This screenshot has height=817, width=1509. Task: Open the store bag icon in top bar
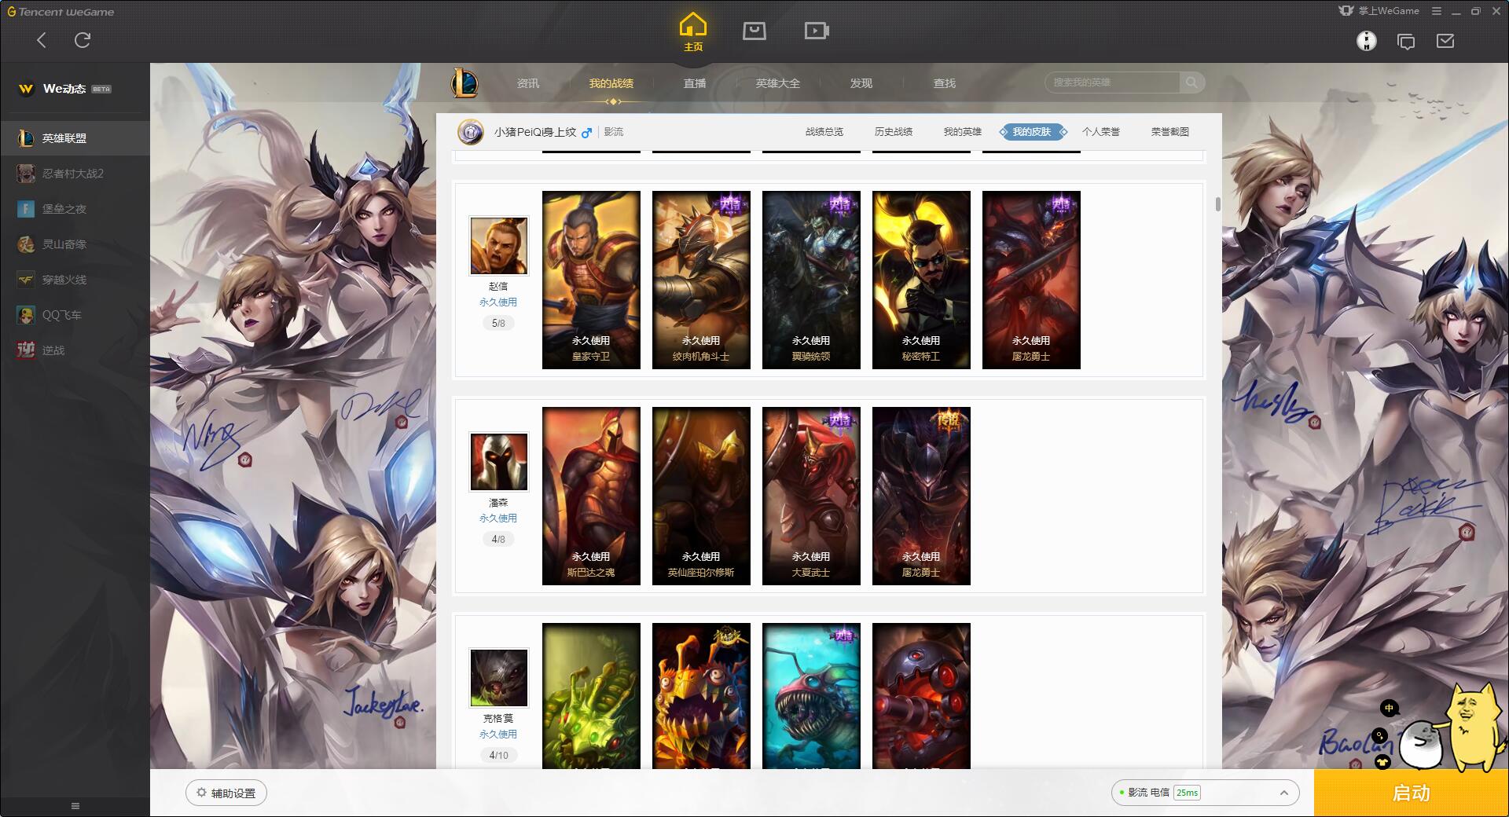coord(754,31)
